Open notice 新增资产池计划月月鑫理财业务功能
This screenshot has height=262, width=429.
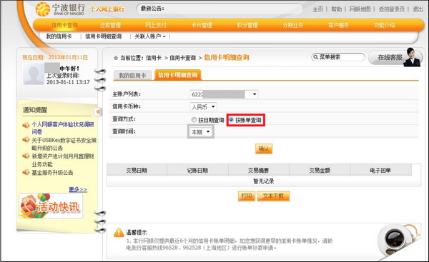[x=63, y=160]
